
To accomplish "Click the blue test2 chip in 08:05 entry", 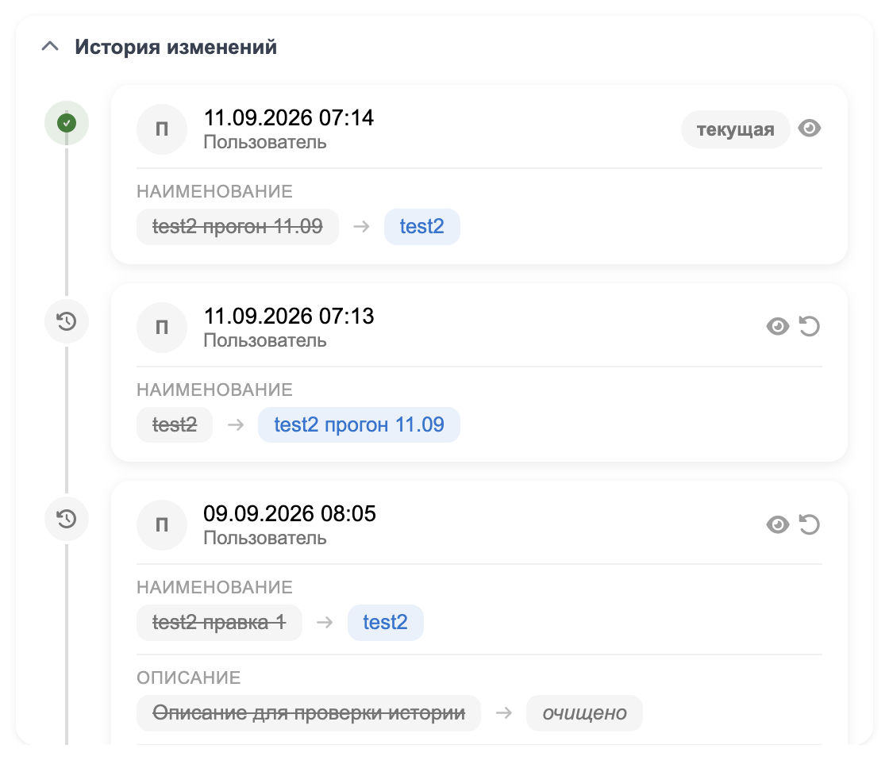I will 386,622.
